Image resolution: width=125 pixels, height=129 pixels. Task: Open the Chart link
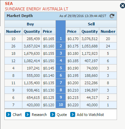(x=17, y=115)
